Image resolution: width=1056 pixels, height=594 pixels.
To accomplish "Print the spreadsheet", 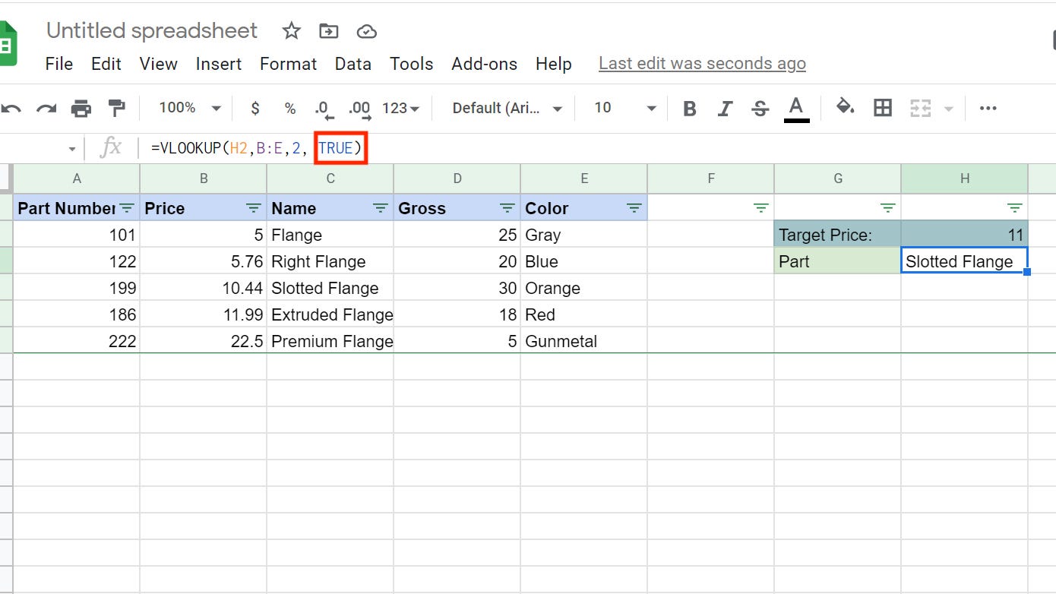I will pyautogui.click(x=81, y=109).
